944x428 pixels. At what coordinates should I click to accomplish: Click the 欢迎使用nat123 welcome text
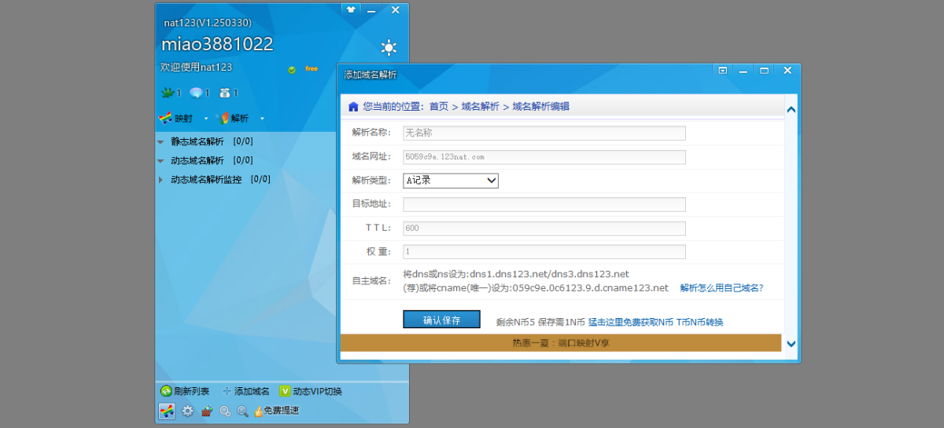coord(196,68)
